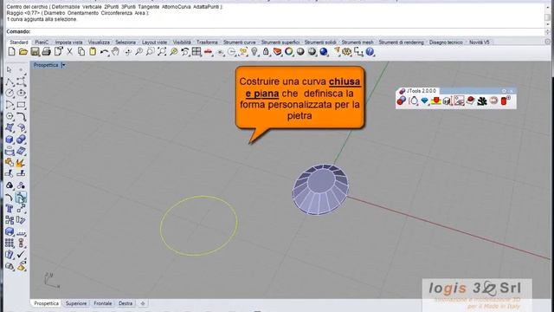The image size is (554, 312).
Task: Open the toolbar options gear at the right end of the tabs
Action: click(x=548, y=42)
